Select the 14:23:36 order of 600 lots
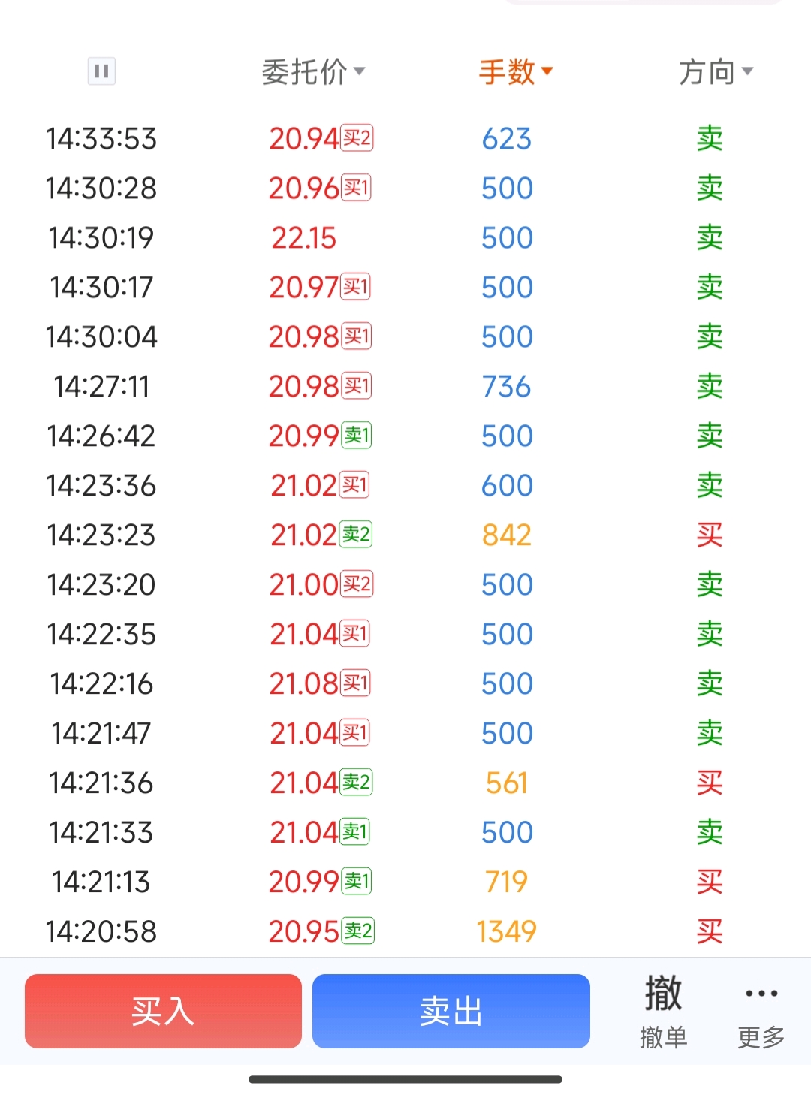Image resolution: width=811 pixels, height=1098 pixels. [405, 485]
